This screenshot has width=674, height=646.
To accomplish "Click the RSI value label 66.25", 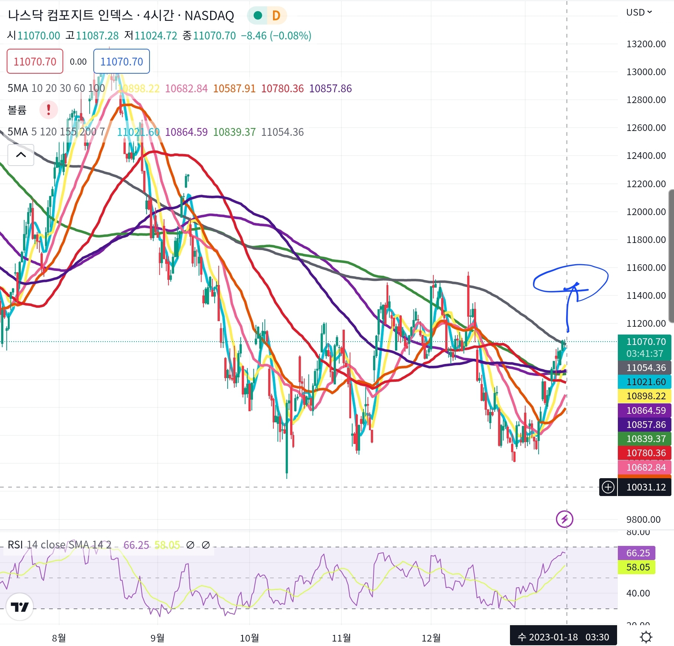I will (636, 553).
